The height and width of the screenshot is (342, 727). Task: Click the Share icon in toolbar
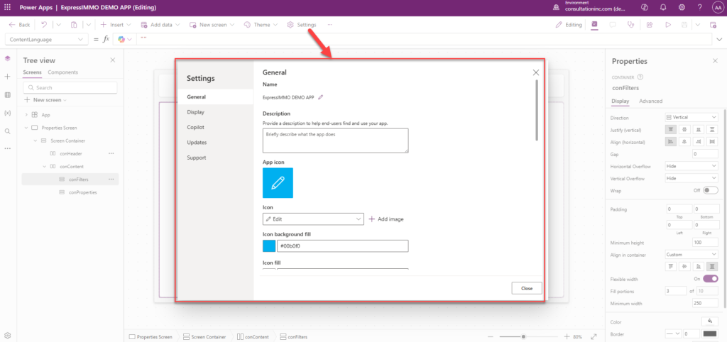(x=650, y=25)
